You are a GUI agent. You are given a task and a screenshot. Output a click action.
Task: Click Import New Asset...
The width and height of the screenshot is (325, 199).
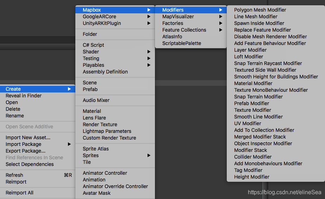(38, 137)
